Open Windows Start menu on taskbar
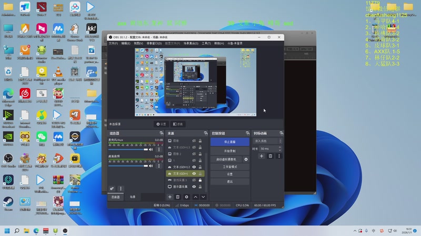Screen dimensions: 421x236 [7, 231]
